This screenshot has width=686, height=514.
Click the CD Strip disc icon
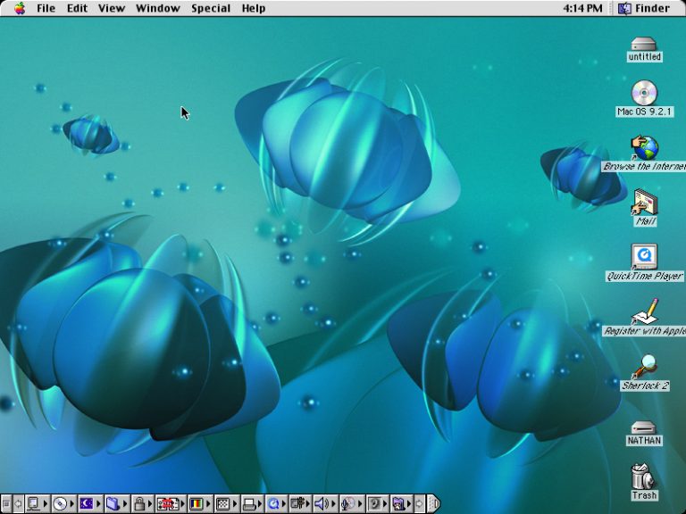(60, 503)
